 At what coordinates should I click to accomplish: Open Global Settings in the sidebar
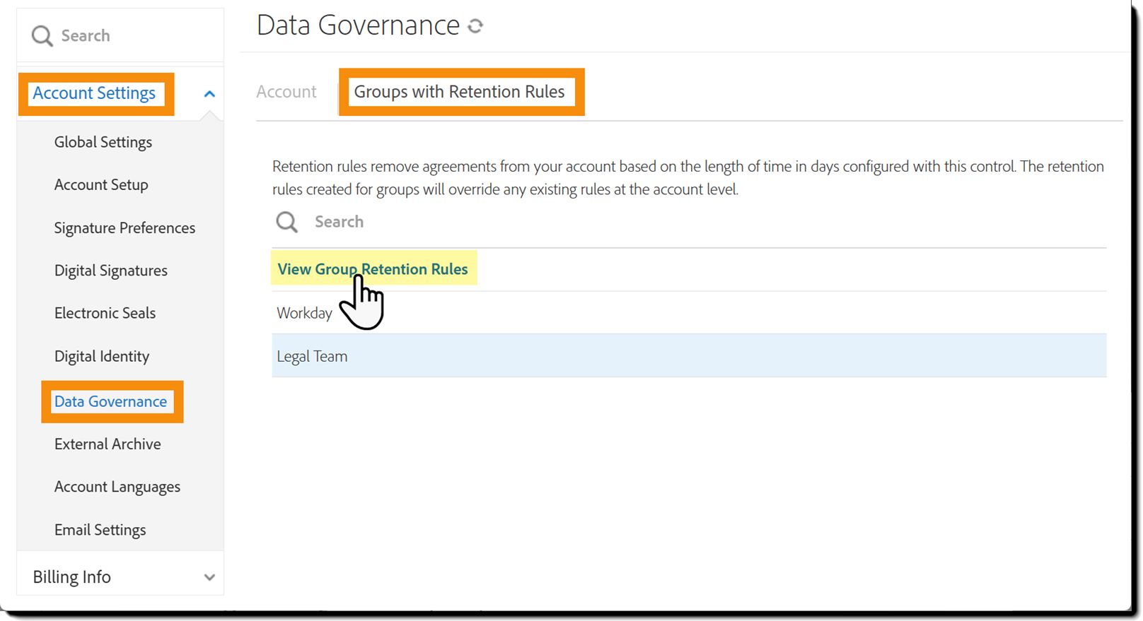pyautogui.click(x=103, y=142)
